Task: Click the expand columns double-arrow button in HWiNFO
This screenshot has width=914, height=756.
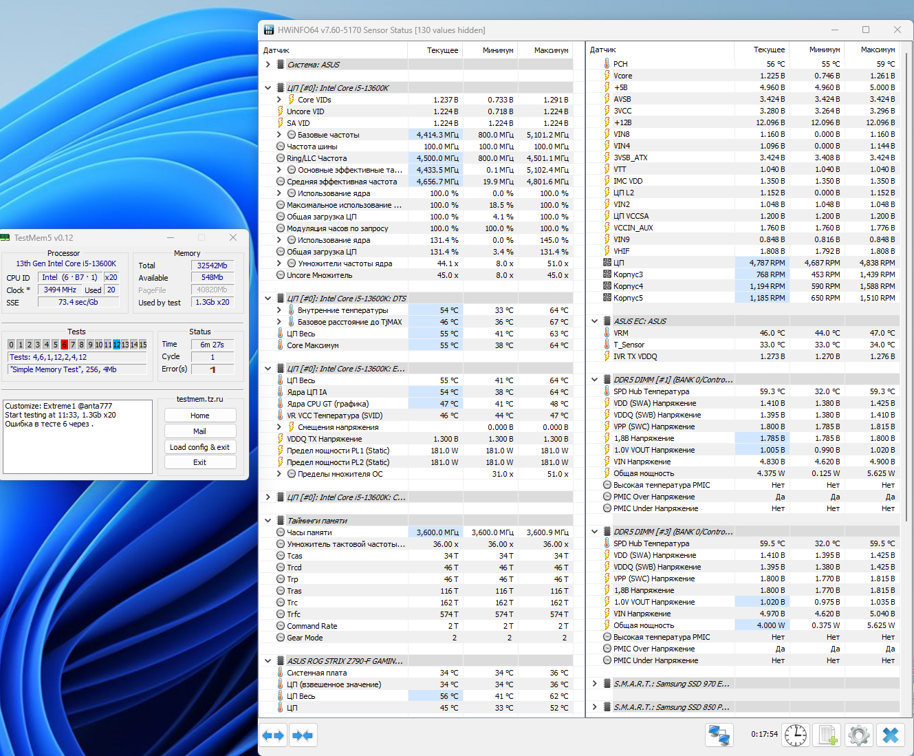Action: [x=273, y=735]
